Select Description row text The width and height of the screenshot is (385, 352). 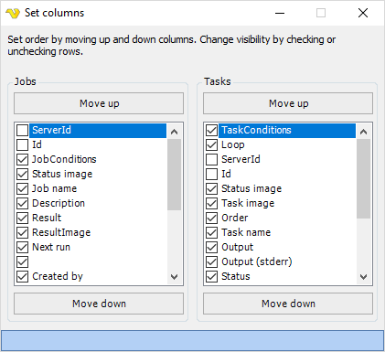pos(59,203)
